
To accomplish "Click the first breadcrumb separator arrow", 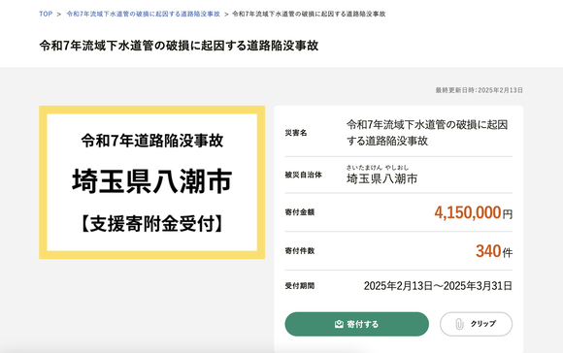I will 59,14.
